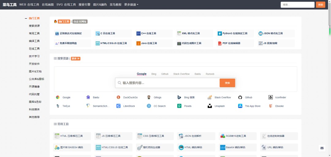Go to 技术学习 in sidebar
This screenshot has width=331, height=157.
[x=34, y=56]
